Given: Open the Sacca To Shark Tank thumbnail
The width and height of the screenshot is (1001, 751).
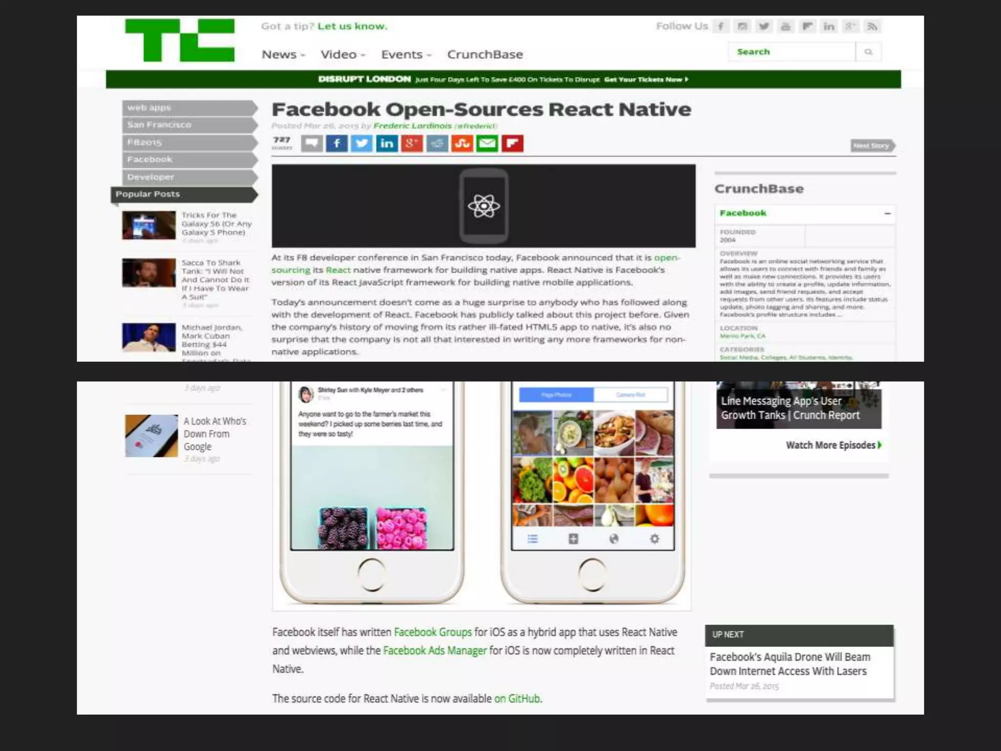Looking at the screenshot, I should [149, 273].
